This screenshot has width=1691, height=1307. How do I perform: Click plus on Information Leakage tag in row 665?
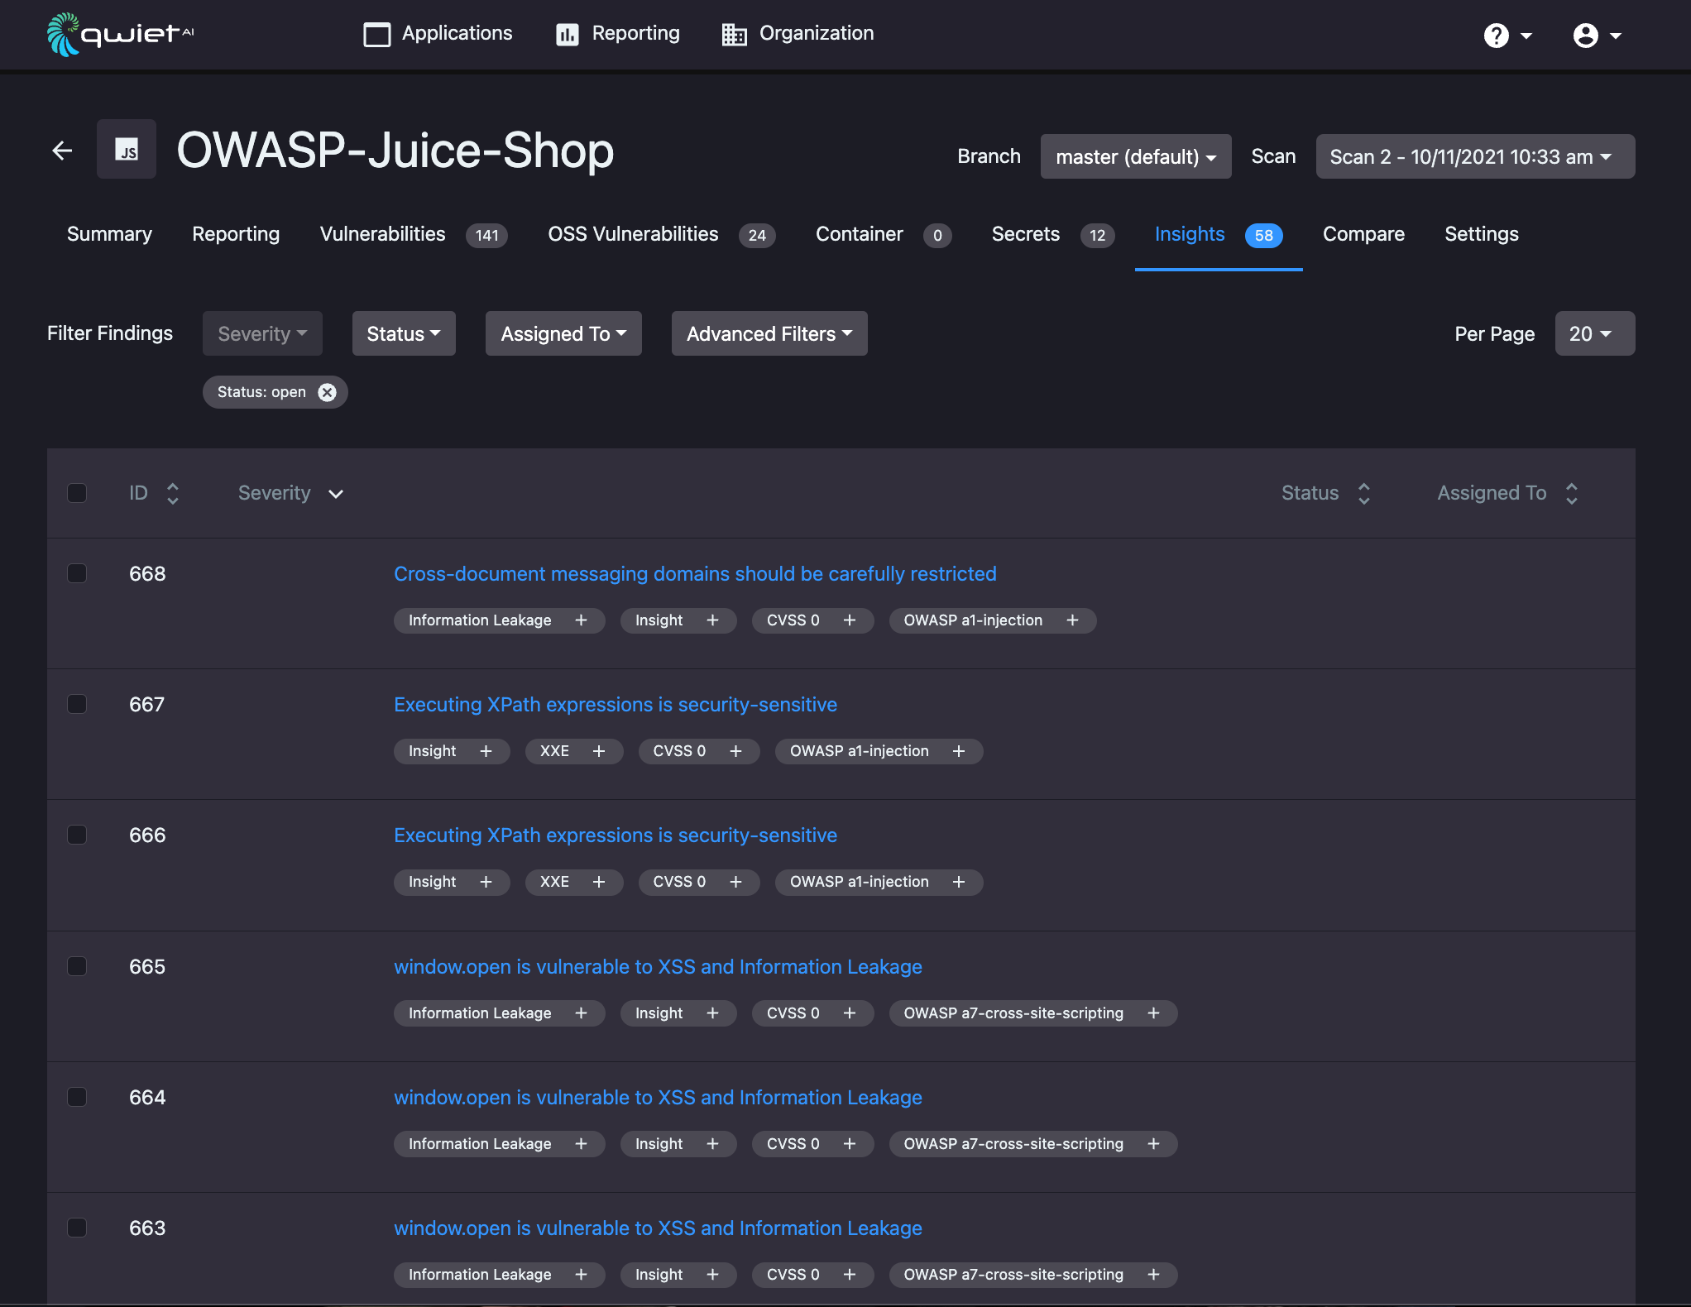pos(581,1013)
